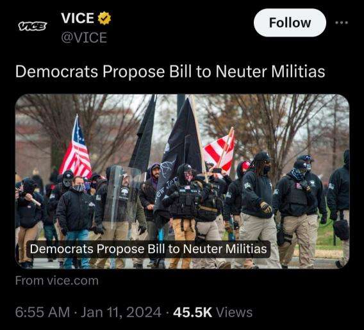
Task: Click the 6:55 AM timestamp
Action: tap(42, 312)
